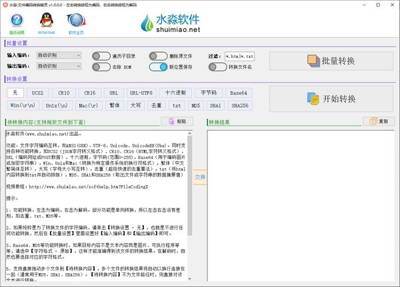Click the 过滤 filter input field

pos(239,57)
